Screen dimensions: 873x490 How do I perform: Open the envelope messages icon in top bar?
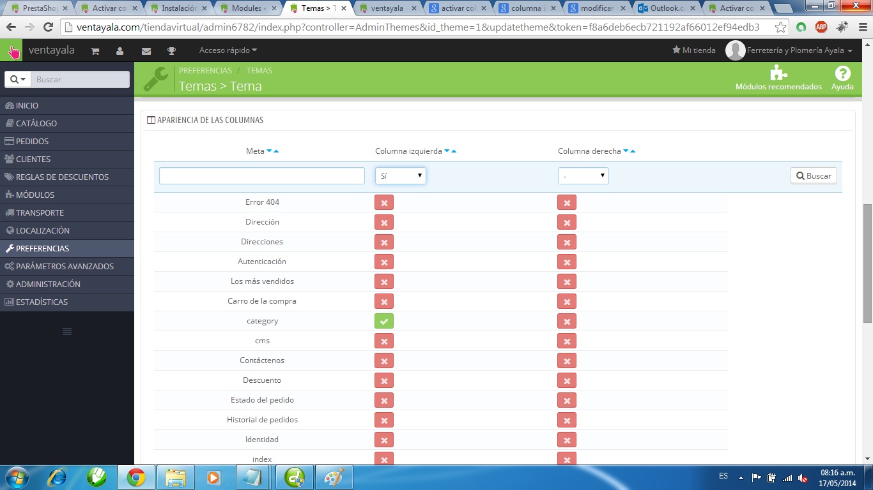[x=146, y=51]
